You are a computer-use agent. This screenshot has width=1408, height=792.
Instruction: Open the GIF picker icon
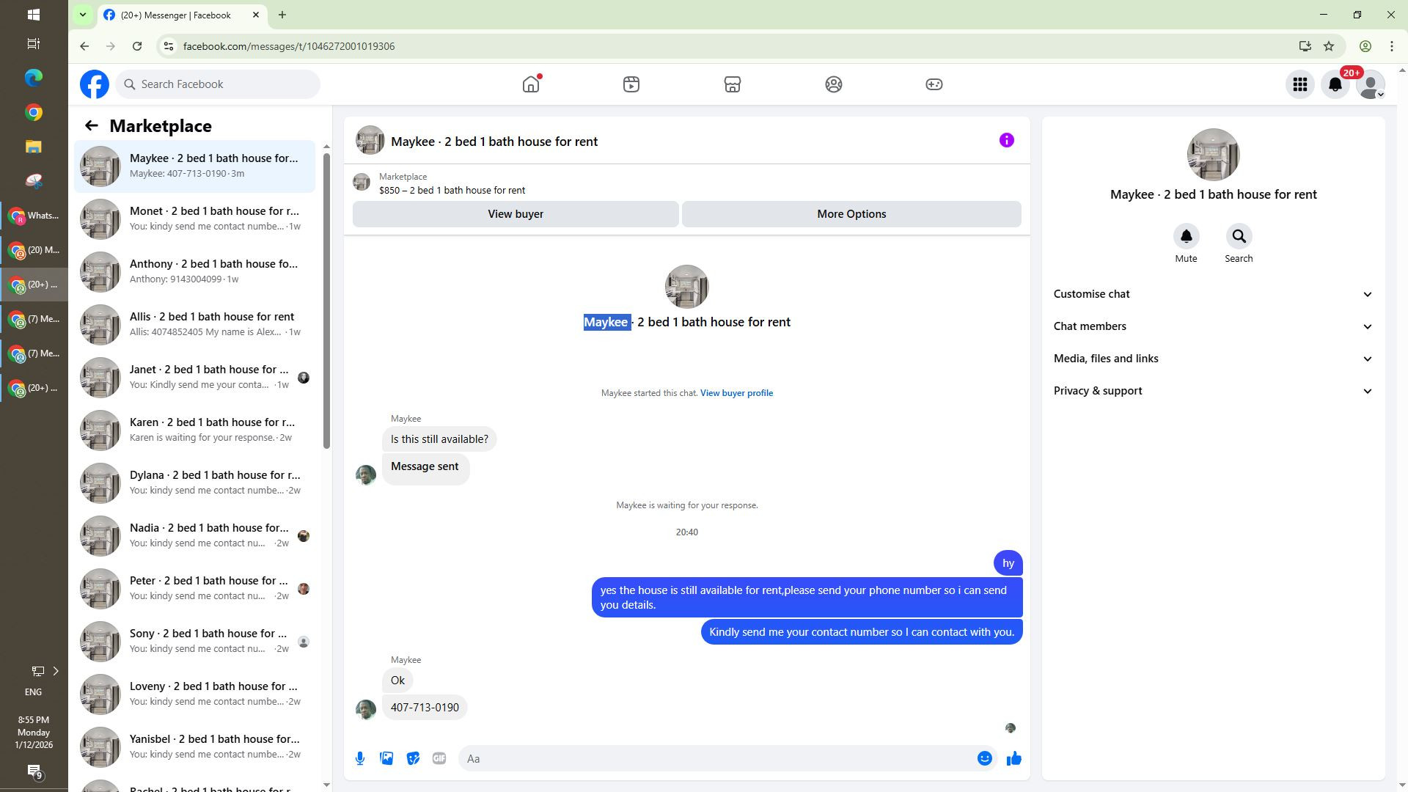click(x=439, y=759)
